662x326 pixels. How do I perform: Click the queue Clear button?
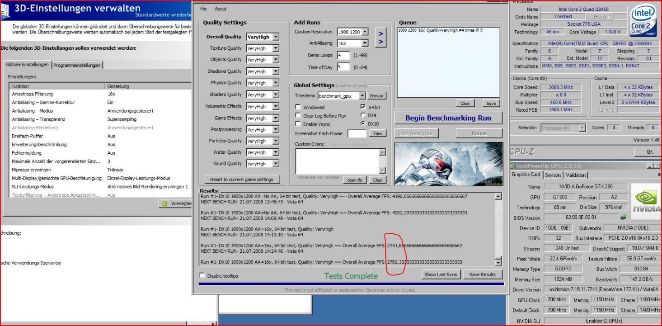465,103
